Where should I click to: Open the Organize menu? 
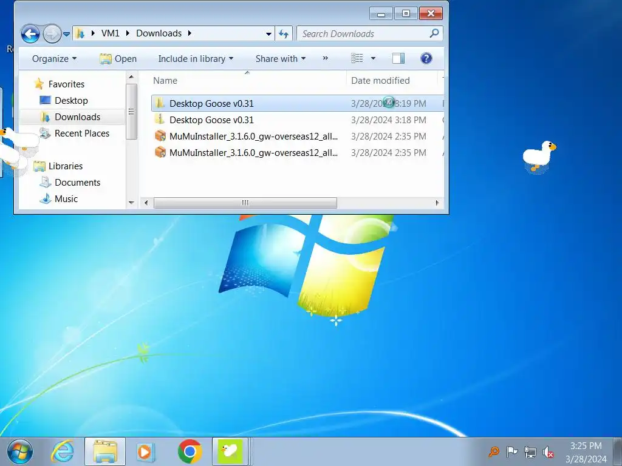[x=54, y=59]
